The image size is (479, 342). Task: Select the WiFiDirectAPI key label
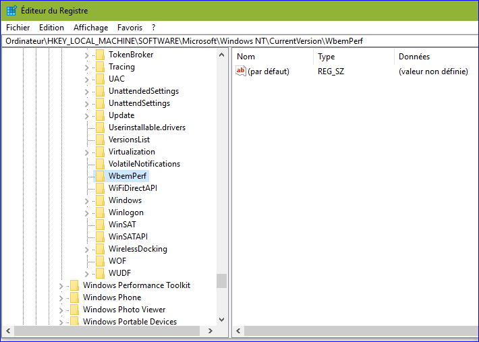click(133, 188)
